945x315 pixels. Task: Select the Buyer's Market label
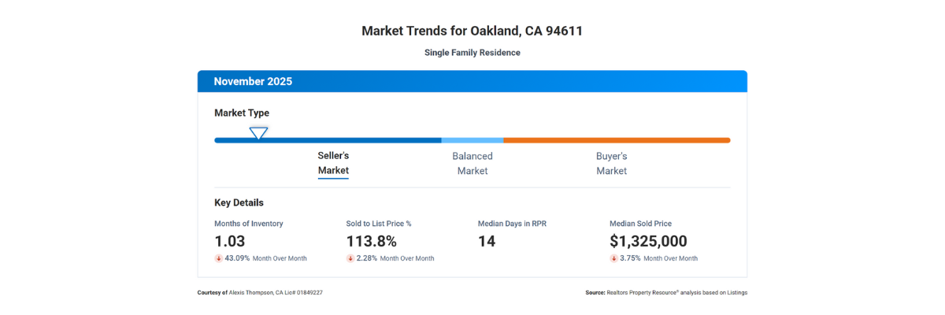click(x=611, y=163)
